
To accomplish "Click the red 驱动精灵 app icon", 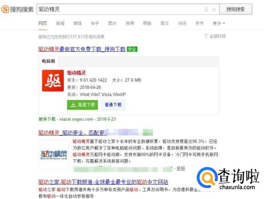I will tap(53, 81).
